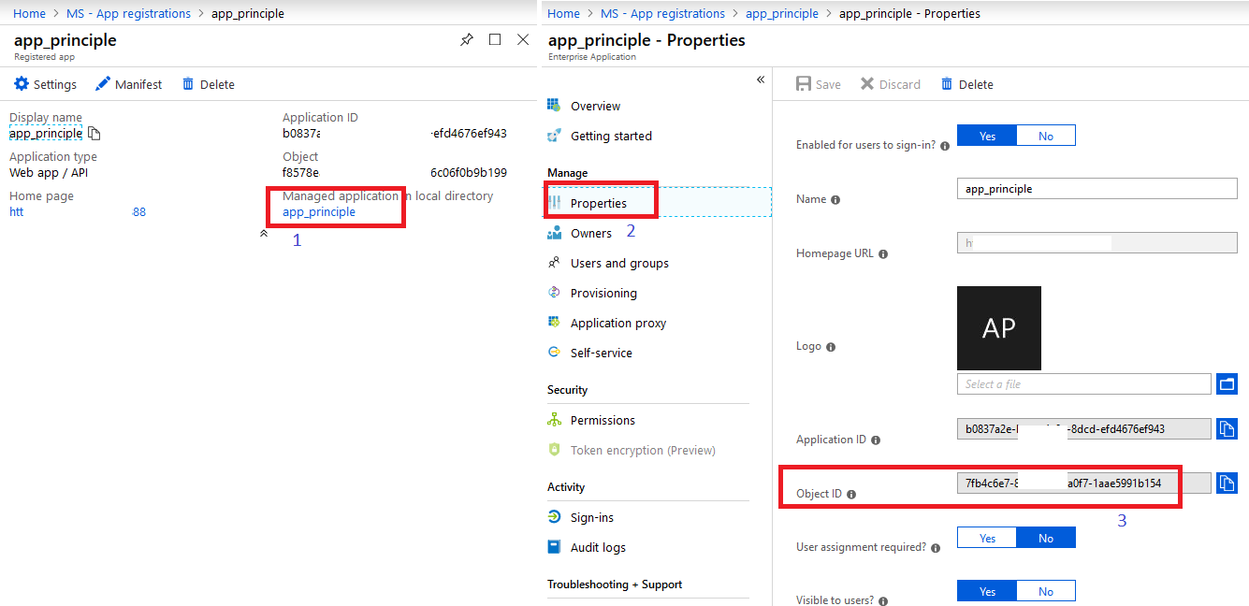Screen dimensions: 1249x606
Task: Click the Object ID value field
Action: pyautogui.click(x=1083, y=483)
